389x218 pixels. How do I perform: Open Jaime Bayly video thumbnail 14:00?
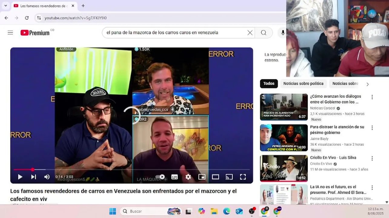pos(284,138)
